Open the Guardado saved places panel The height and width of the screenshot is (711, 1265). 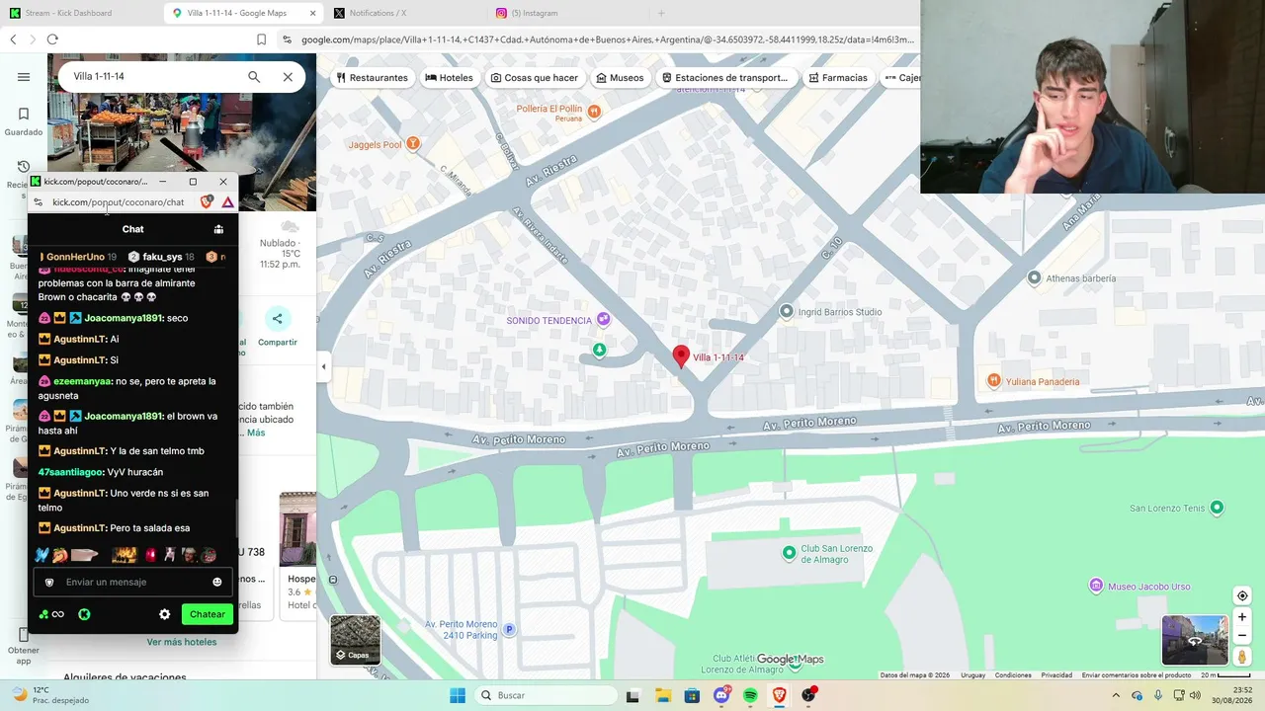tap(24, 121)
